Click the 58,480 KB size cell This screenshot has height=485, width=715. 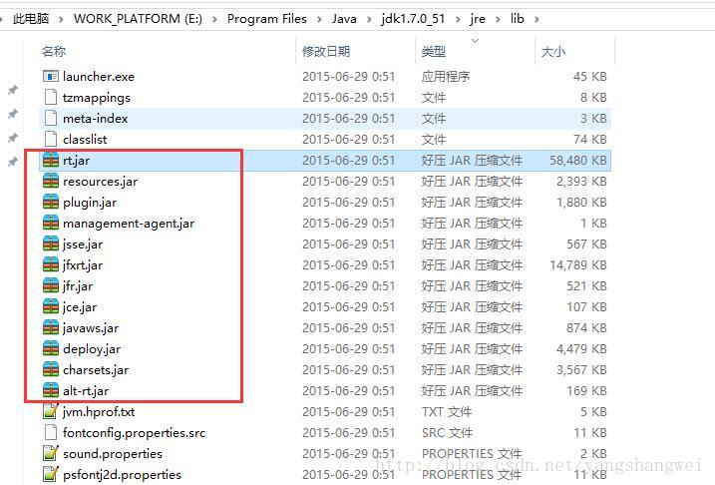click(x=578, y=160)
